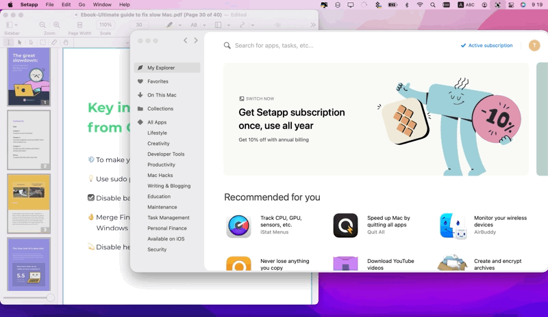The width and height of the screenshot is (548, 317).
Task: Open the highlighter color dropdown arrow
Action: click(x=179, y=25)
